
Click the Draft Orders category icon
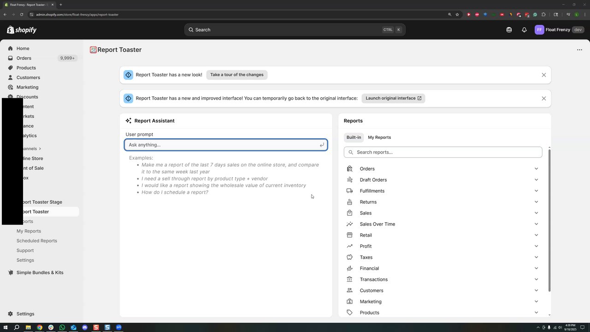(349, 180)
